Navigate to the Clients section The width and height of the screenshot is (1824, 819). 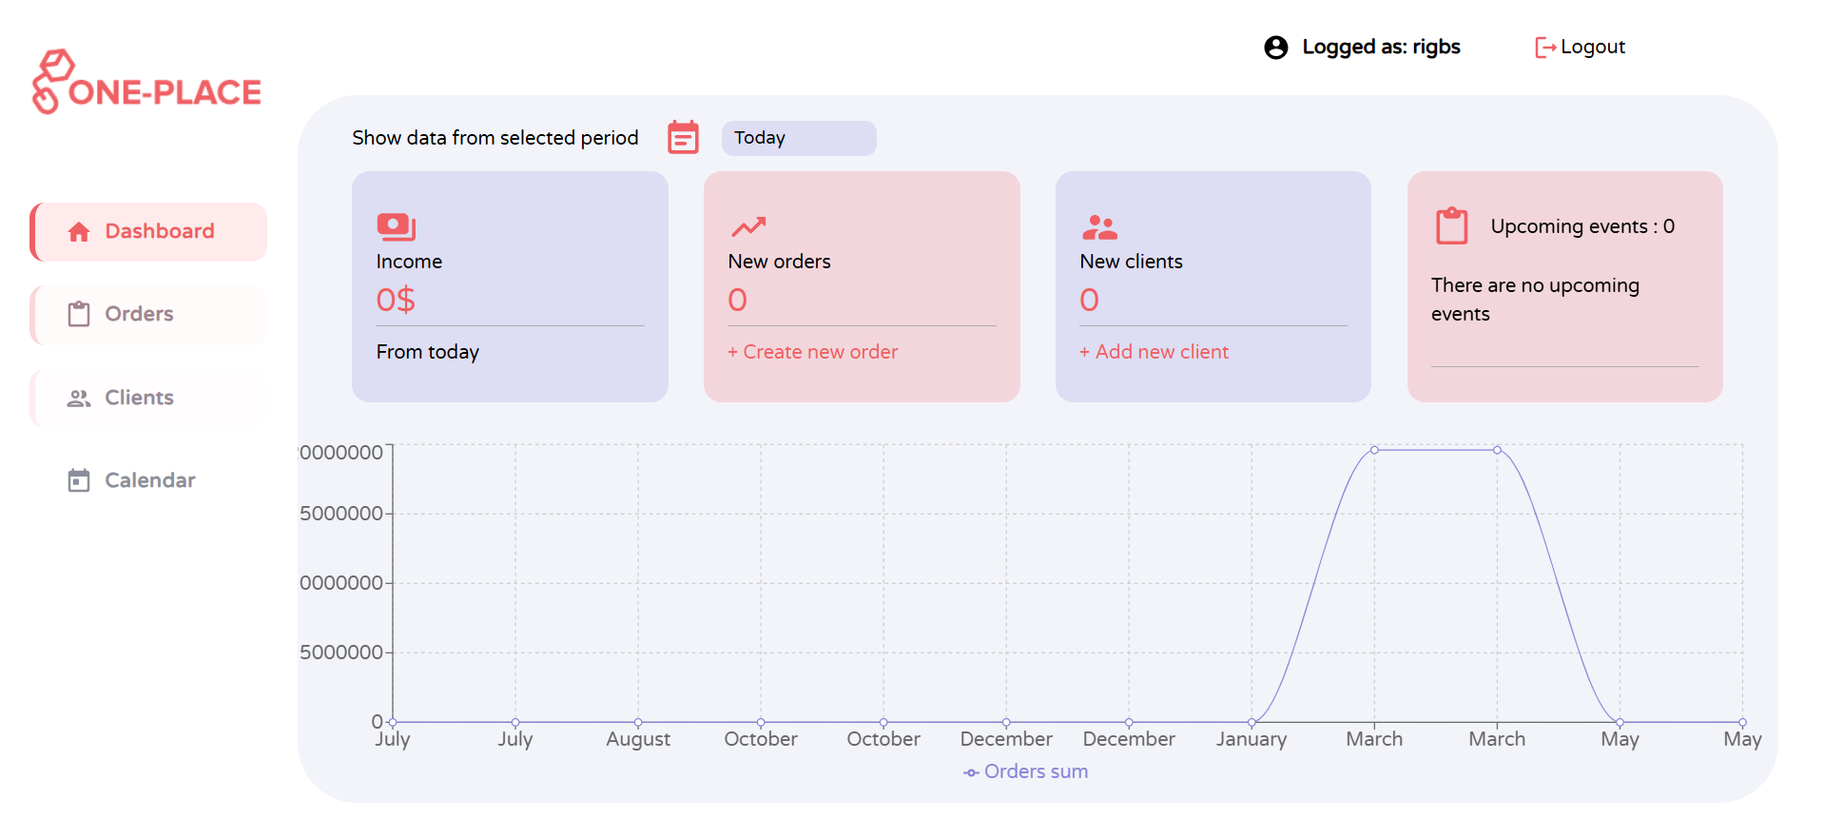pyautogui.click(x=149, y=398)
